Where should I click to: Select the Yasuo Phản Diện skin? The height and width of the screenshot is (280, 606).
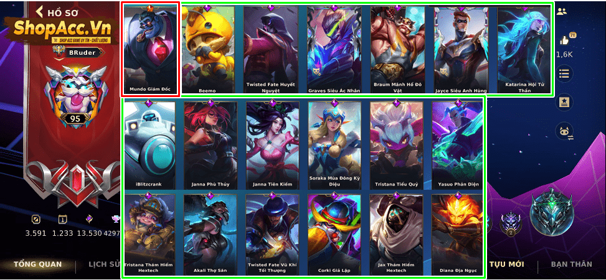(458, 145)
